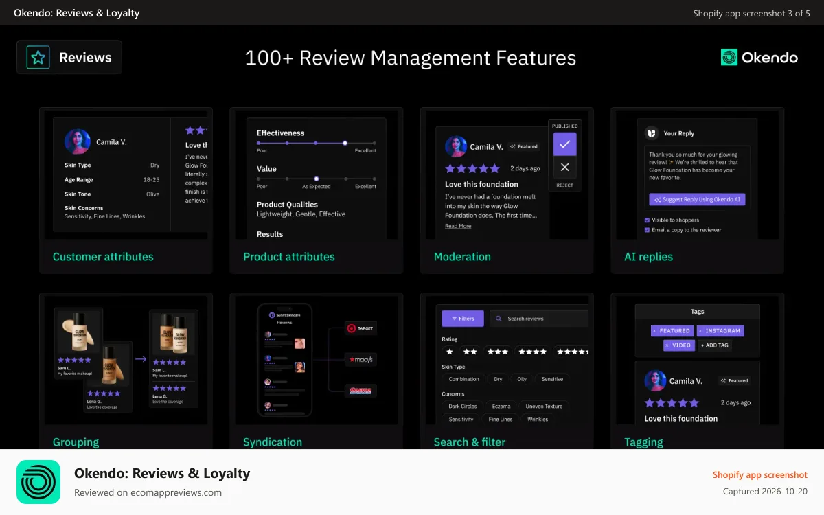This screenshot has height=515, width=824.
Task: Select the three-star rating filter
Action: 498,352
